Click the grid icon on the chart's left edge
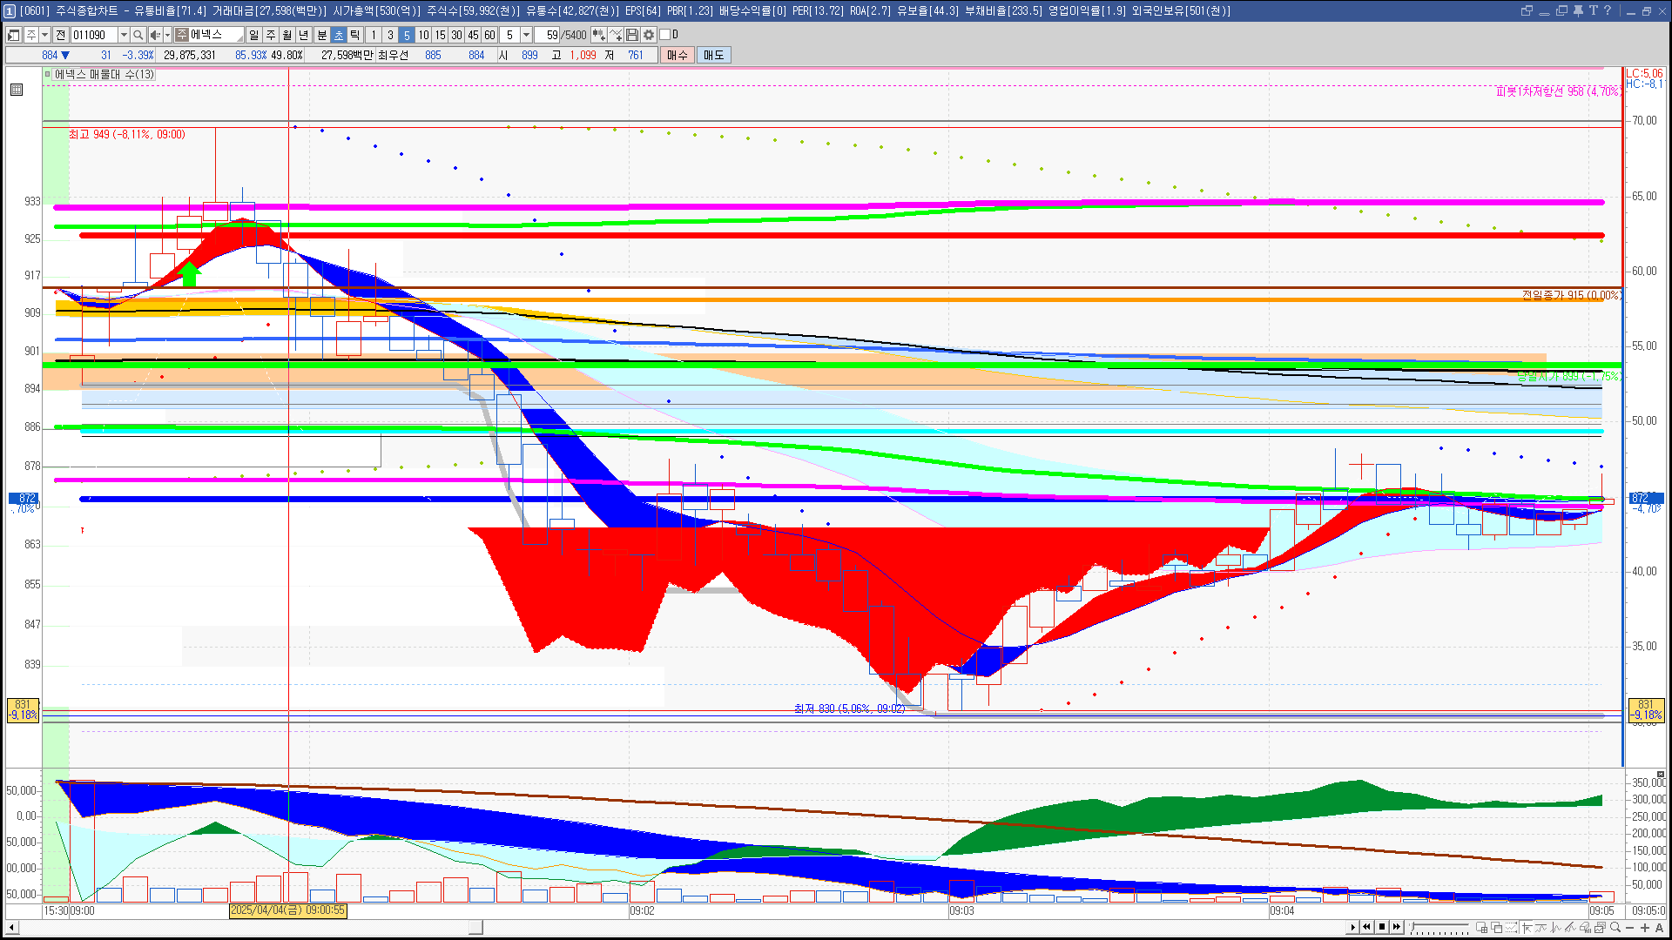 (x=17, y=90)
